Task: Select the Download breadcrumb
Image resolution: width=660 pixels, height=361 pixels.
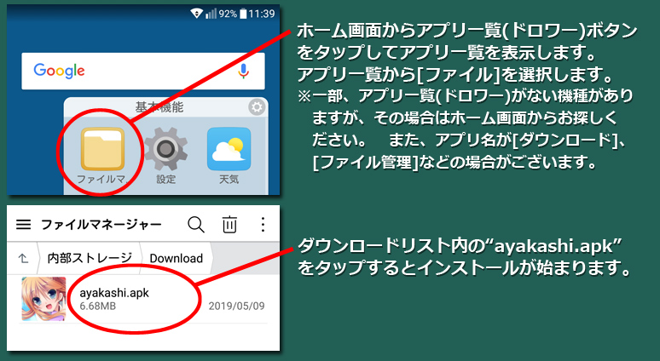Action: [176, 258]
